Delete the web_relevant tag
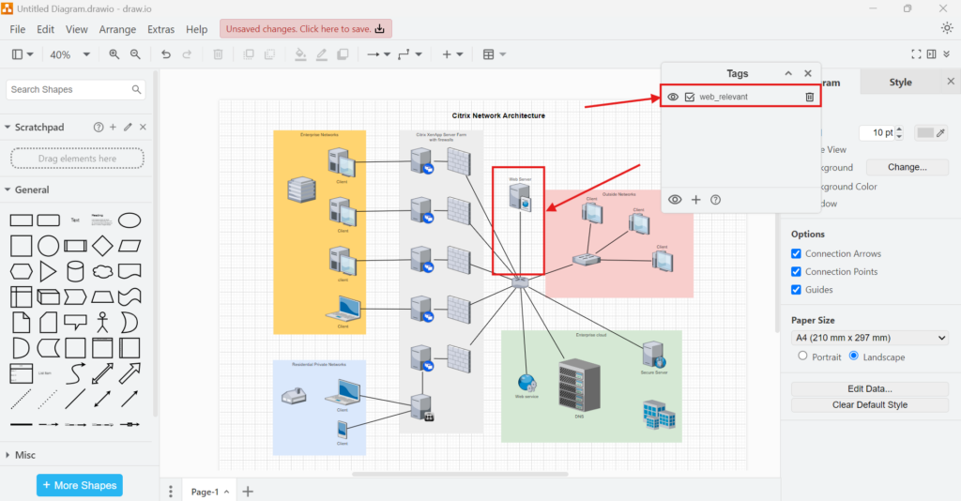The image size is (961, 501). [810, 97]
